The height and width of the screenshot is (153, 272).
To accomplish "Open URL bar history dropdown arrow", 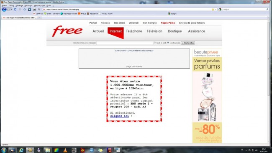I will (x=216, y=9).
